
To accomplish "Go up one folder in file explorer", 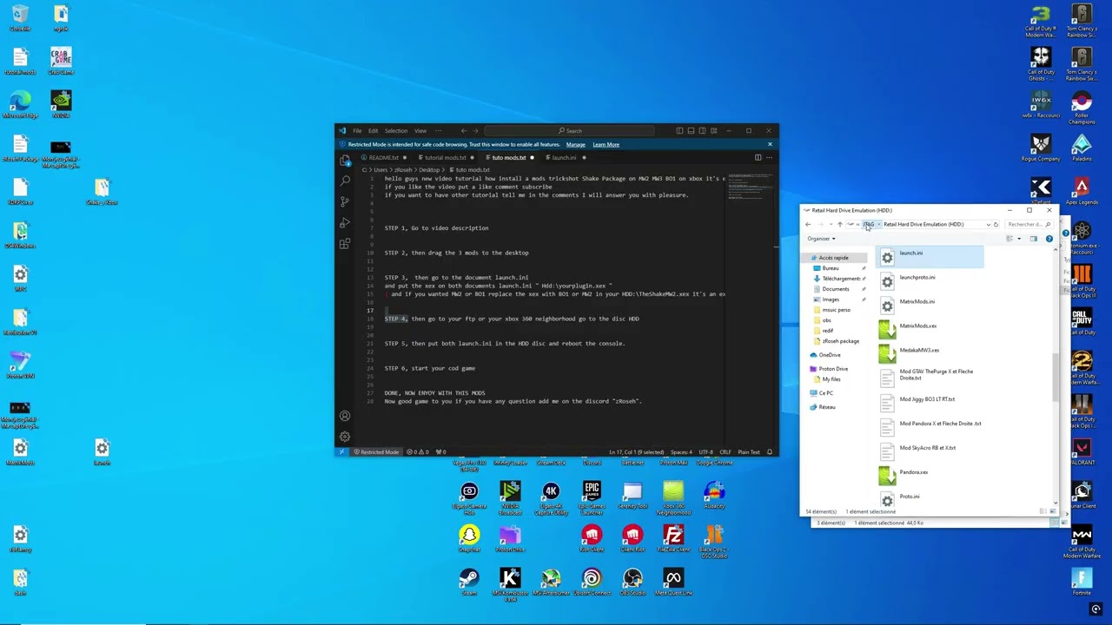I will point(839,224).
